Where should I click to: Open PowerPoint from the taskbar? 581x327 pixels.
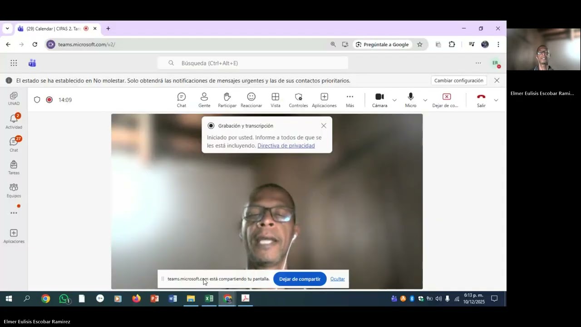tap(154, 299)
